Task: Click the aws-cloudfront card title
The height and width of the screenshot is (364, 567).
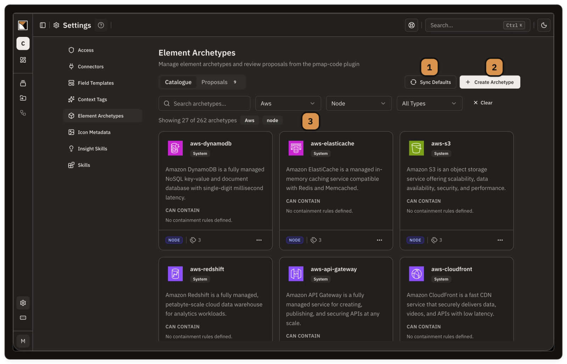Action: coord(451,269)
